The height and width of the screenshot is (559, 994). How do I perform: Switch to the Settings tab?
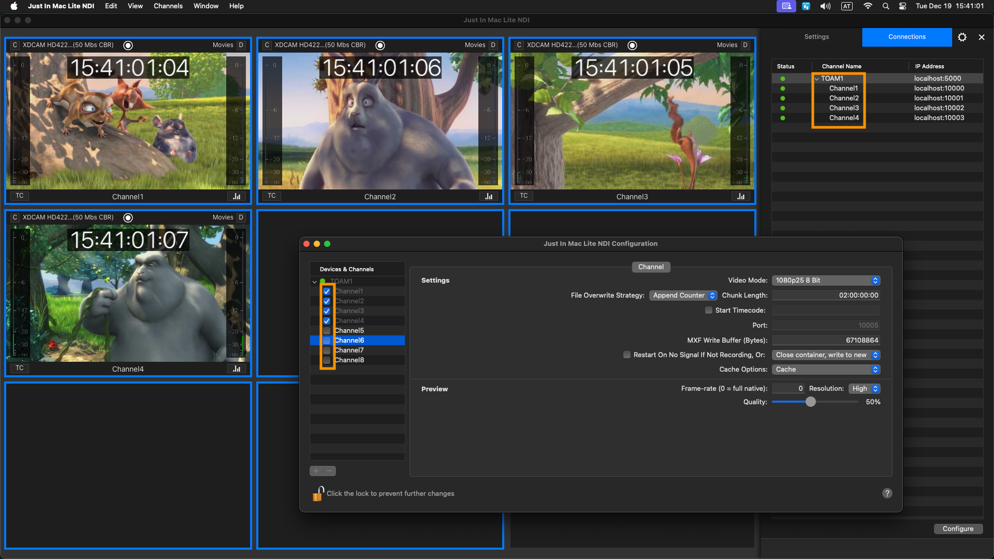[x=816, y=37]
